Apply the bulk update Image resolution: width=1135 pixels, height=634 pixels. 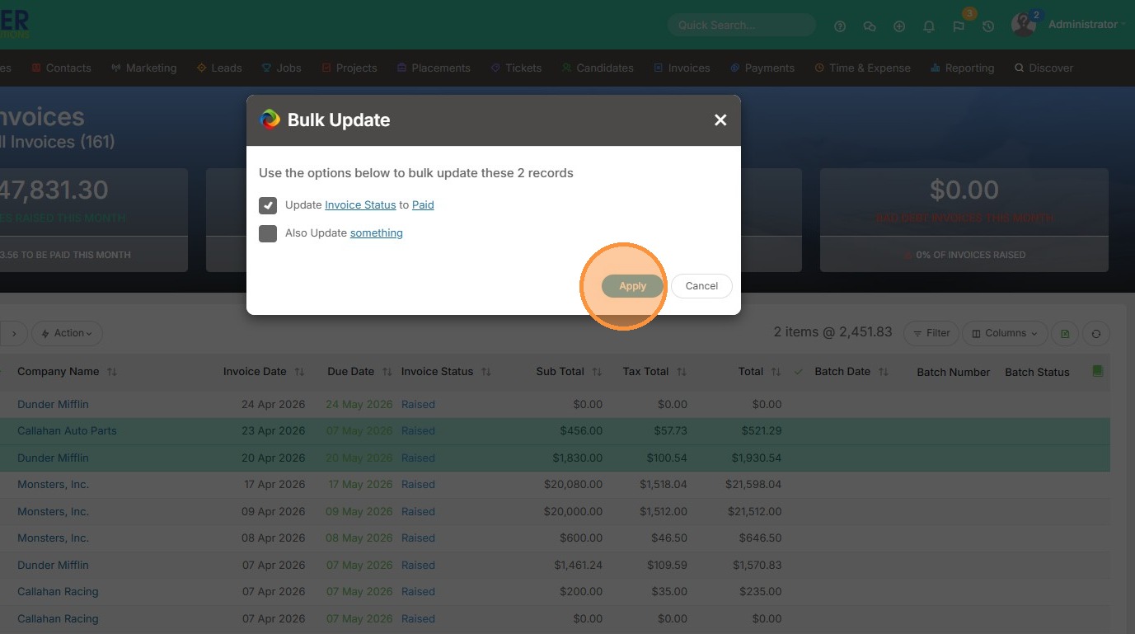tap(632, 286)
